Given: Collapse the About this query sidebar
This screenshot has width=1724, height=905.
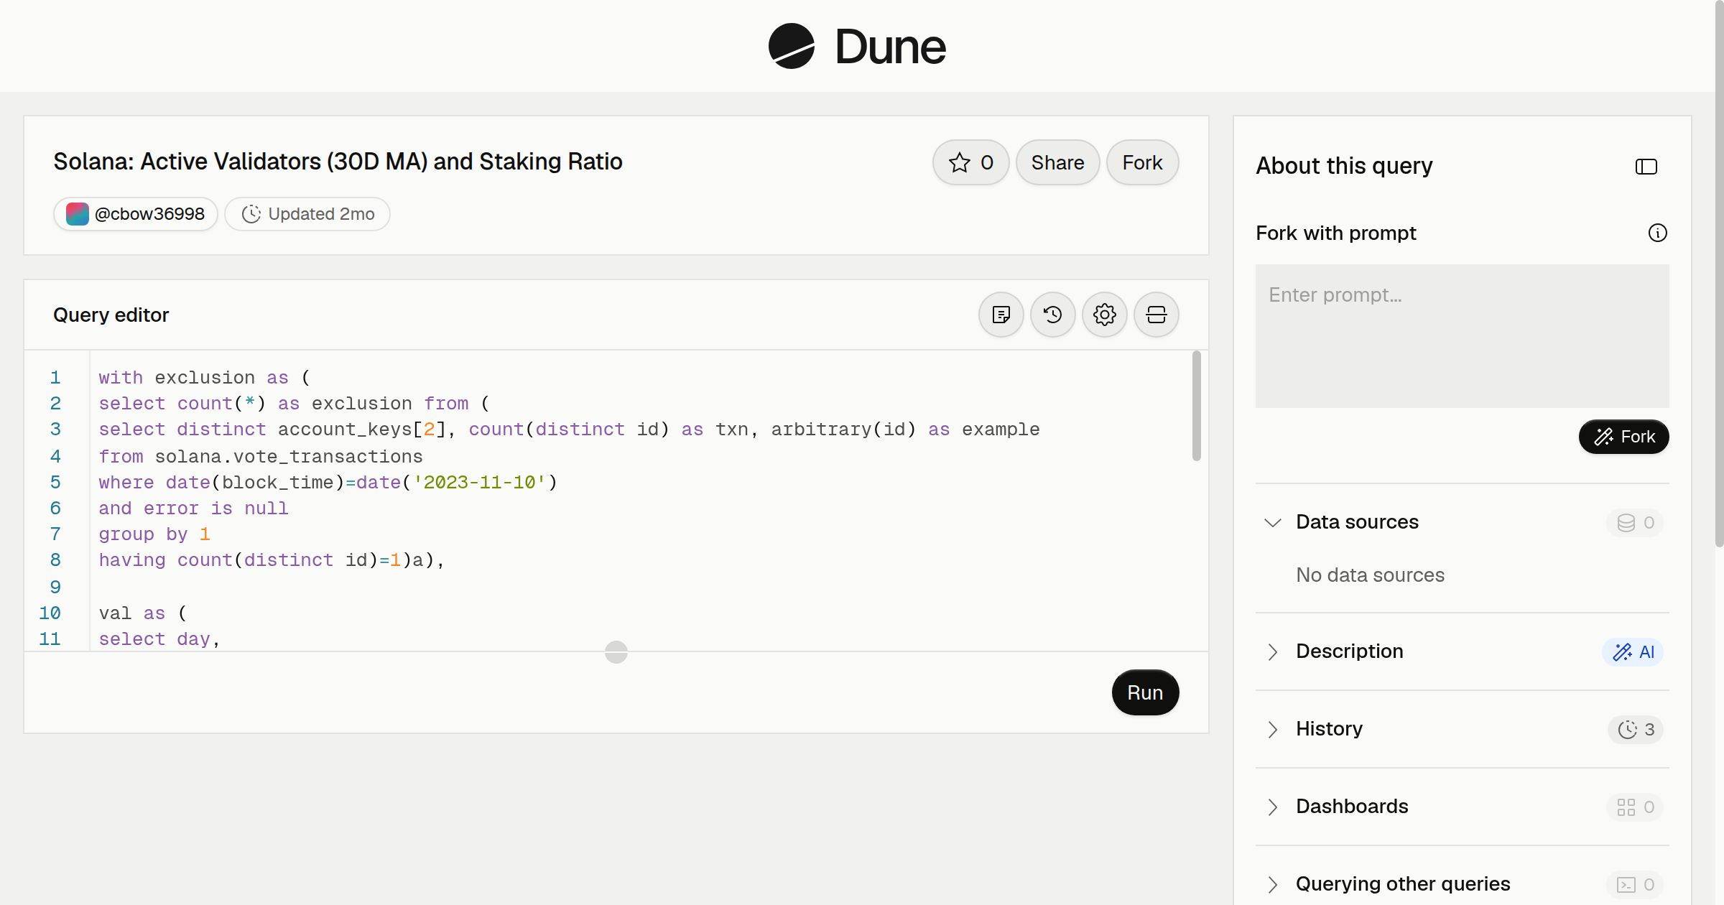Looking at the screenshot, I should click(1646, 167).
